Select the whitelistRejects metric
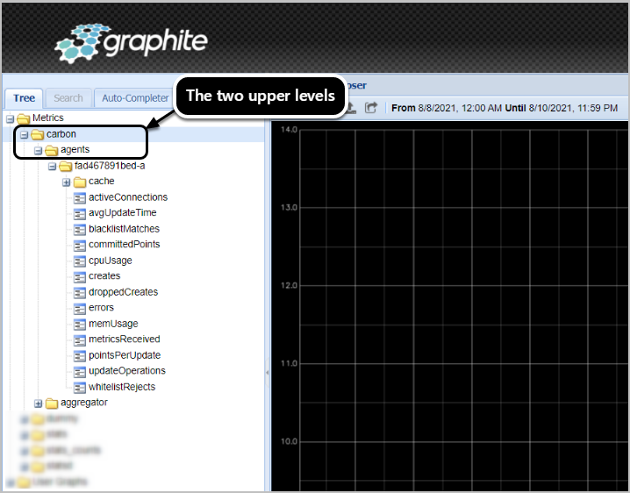Screen dimensions: 630x493 click(121, 387)
